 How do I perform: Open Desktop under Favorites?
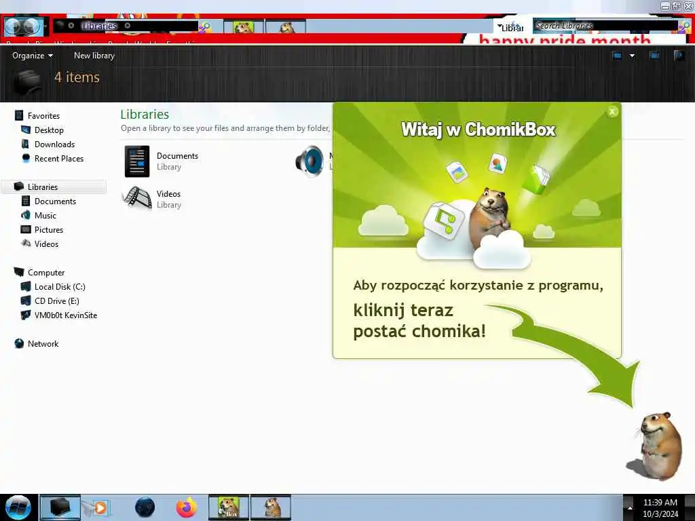click(49, 130)
